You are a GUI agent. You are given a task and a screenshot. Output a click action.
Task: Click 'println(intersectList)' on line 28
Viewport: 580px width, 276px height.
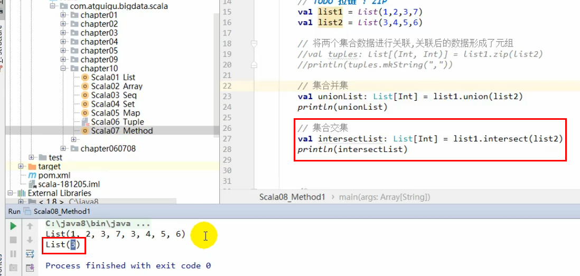coord(352,150)
